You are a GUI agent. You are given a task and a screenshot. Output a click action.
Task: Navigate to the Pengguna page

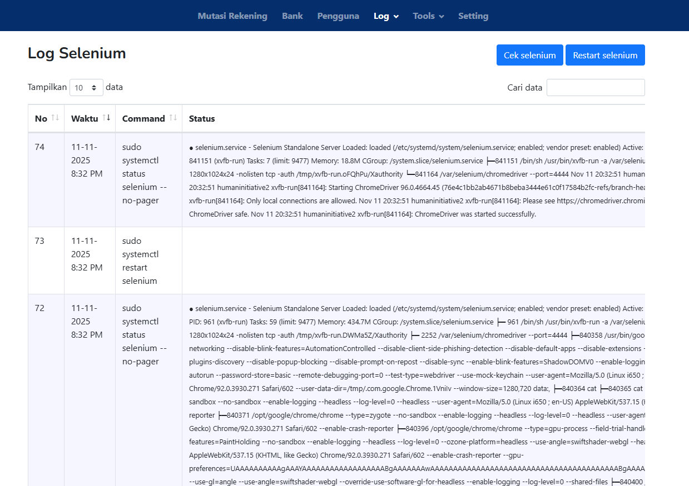338,16
